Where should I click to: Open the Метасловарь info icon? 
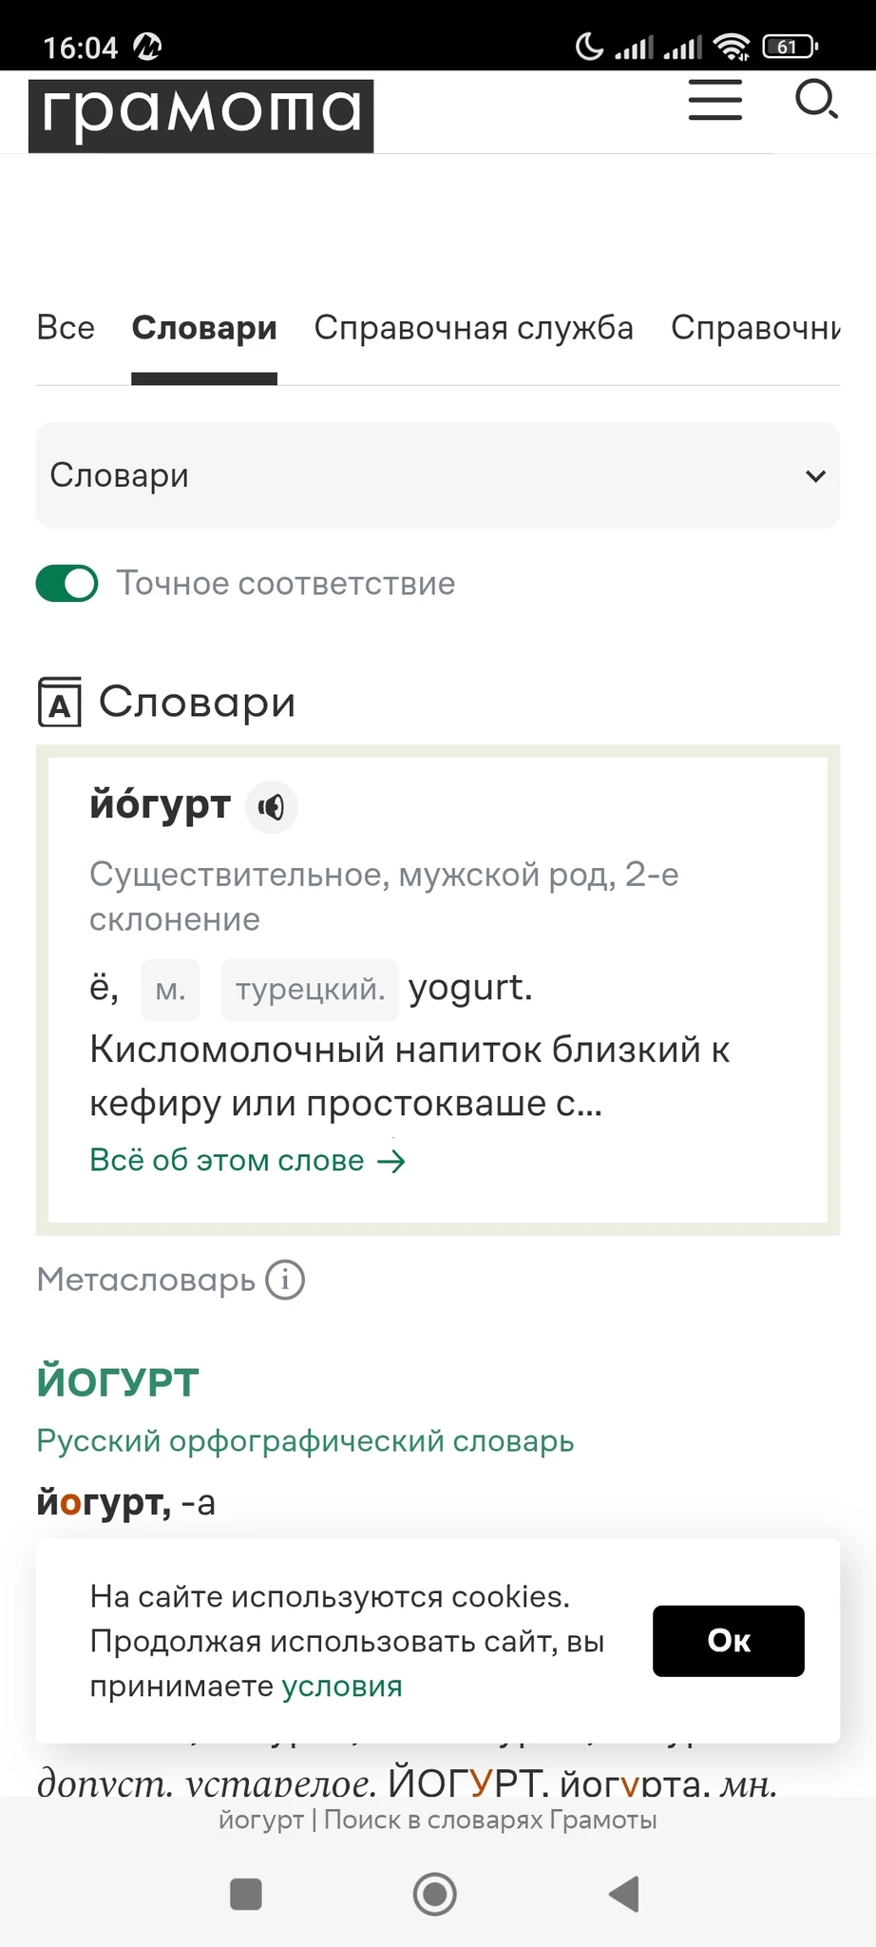coord(285,1280)
